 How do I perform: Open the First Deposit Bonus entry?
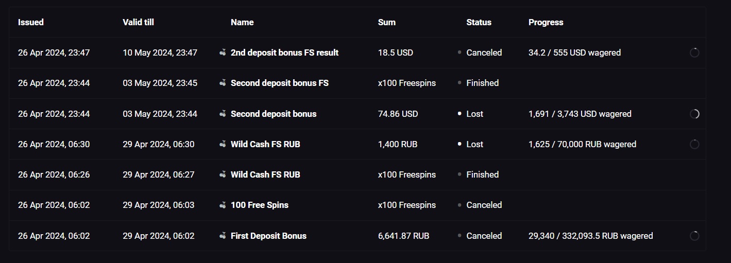coord(268,236)
